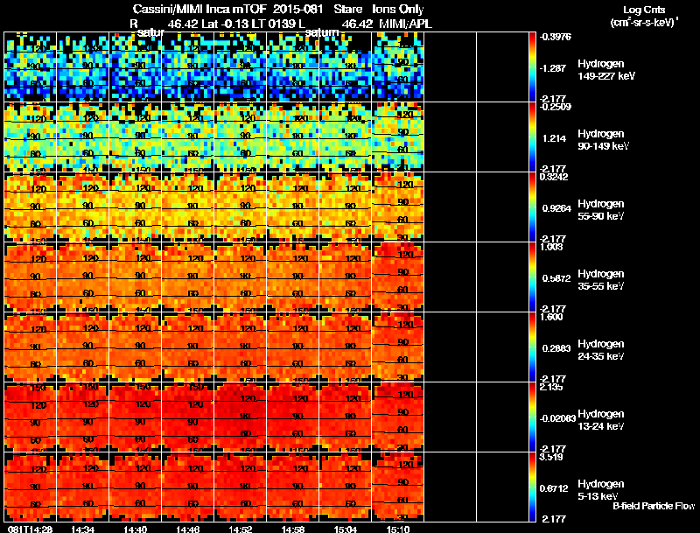Select the 'Hydrogen 35-55 keV' label
This screenshot has width=700, height=533.
[x=601, y=280]
